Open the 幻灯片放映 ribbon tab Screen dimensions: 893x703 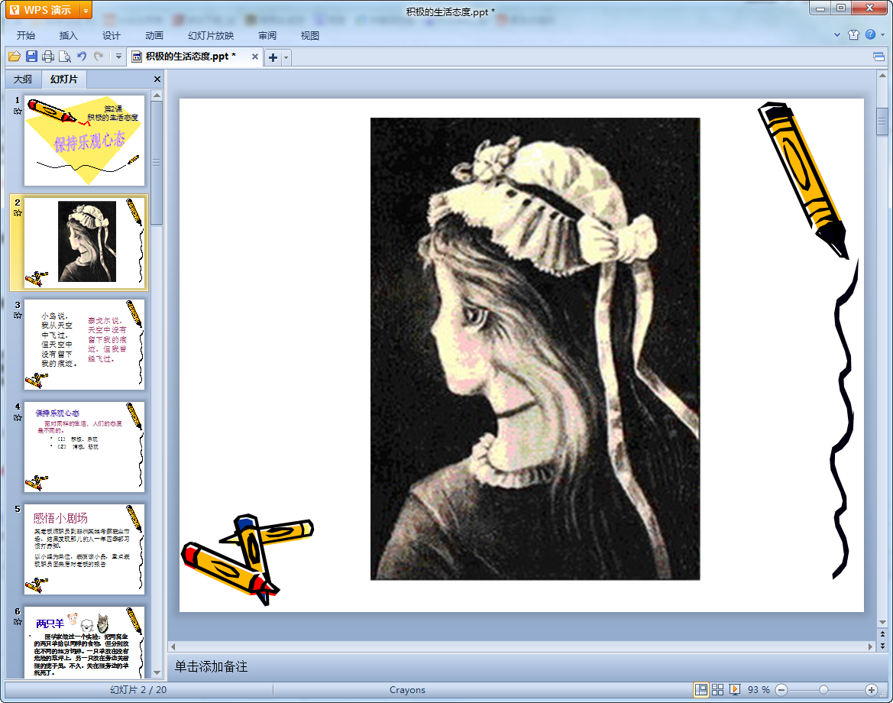(x=211, y=35)
